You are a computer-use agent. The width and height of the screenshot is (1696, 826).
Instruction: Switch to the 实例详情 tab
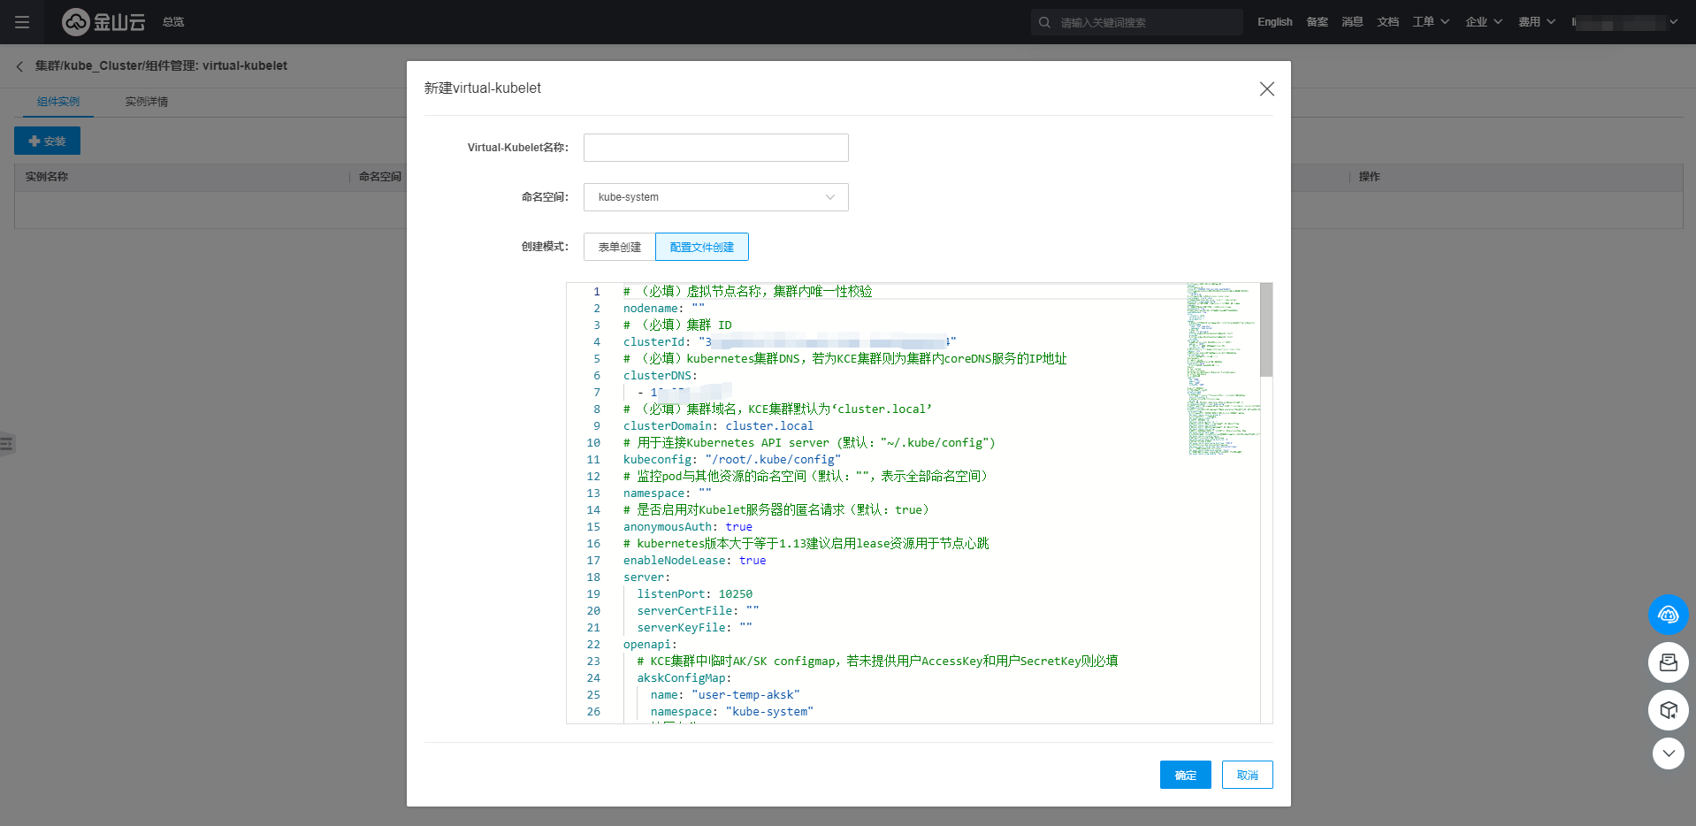pos(146,102)
